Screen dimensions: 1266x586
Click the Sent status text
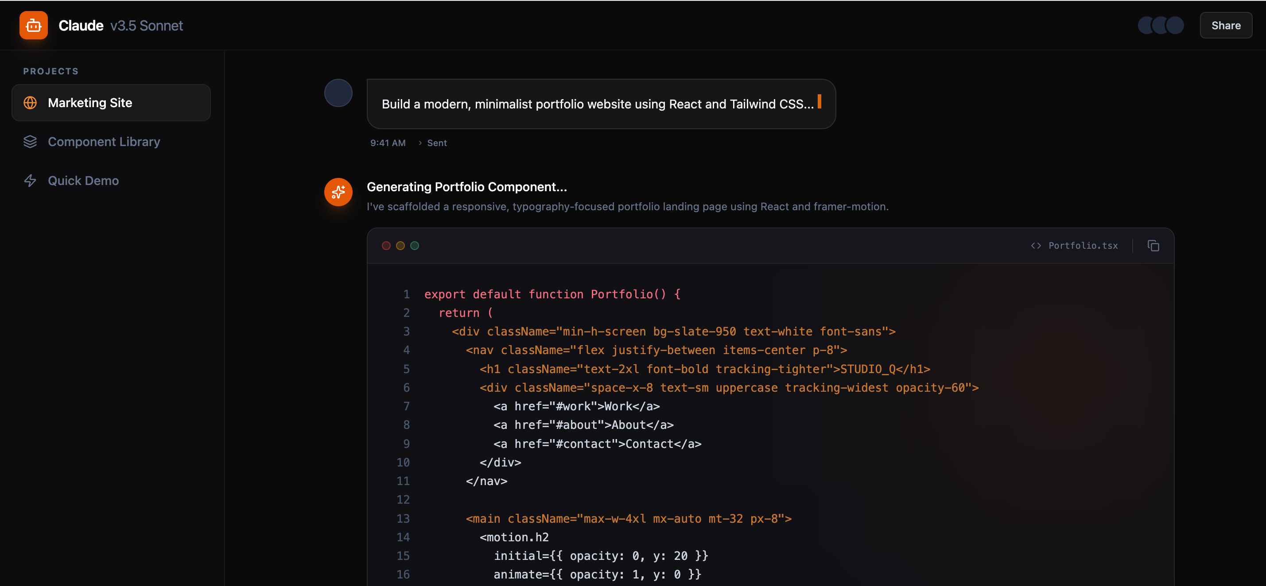(x=436, y=143)
